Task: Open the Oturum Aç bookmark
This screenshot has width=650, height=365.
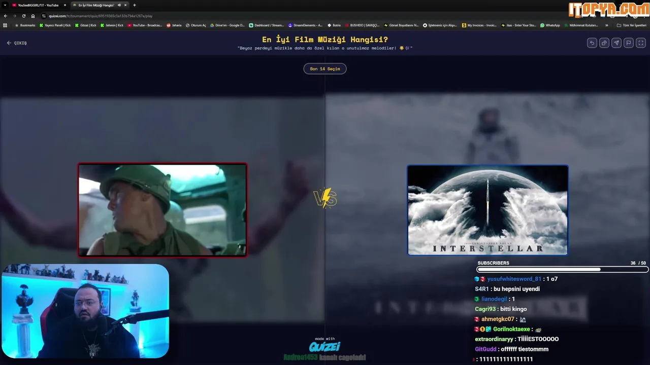Action: pos(196,25)
